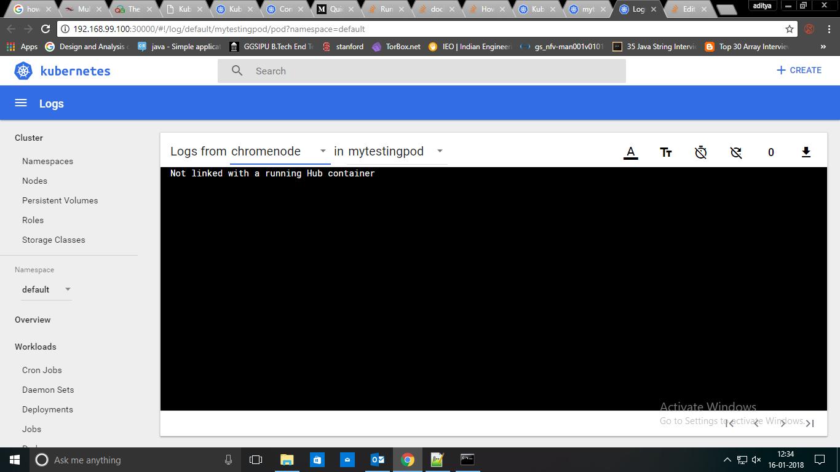Toggle log text color inversion icon

(631, 152)
